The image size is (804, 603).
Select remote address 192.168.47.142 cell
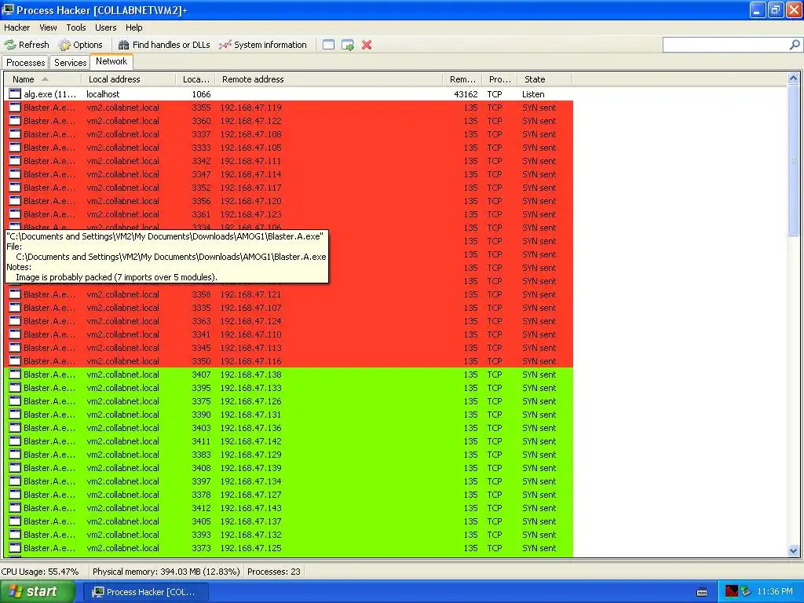pos(250,441)
